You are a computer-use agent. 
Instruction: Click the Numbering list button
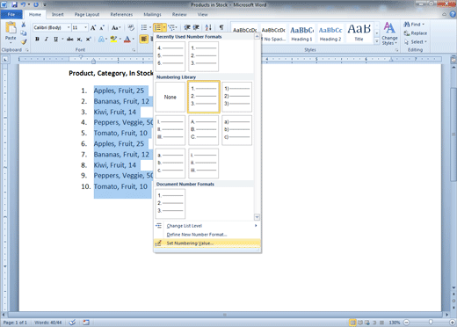157,27
